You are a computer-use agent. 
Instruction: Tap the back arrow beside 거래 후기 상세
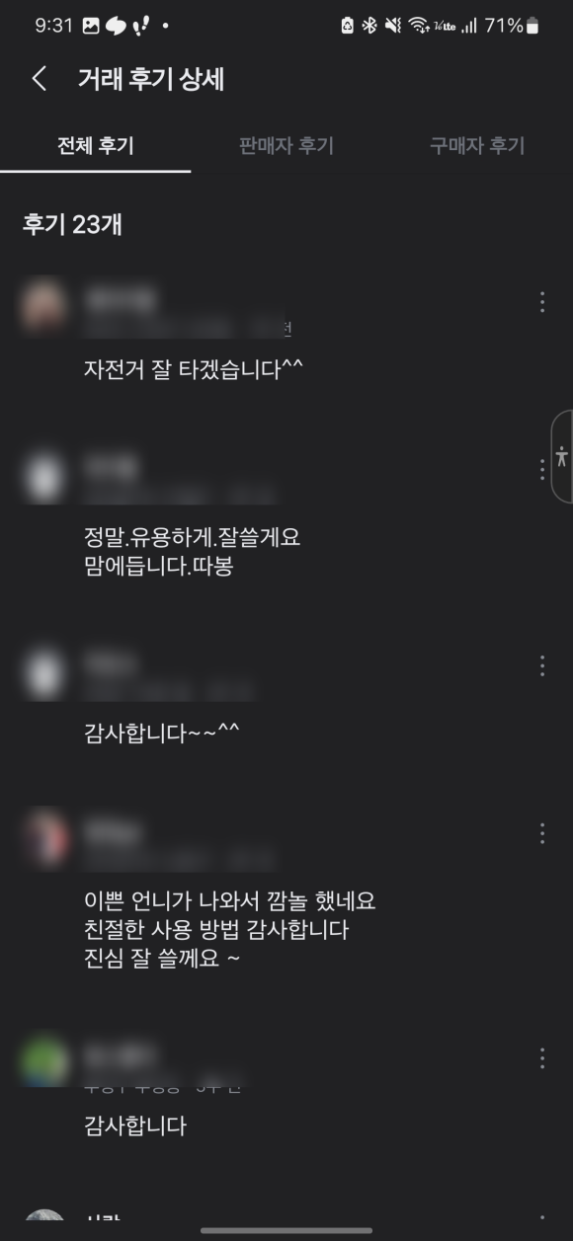pyautogui.click(x=40, y=80)
